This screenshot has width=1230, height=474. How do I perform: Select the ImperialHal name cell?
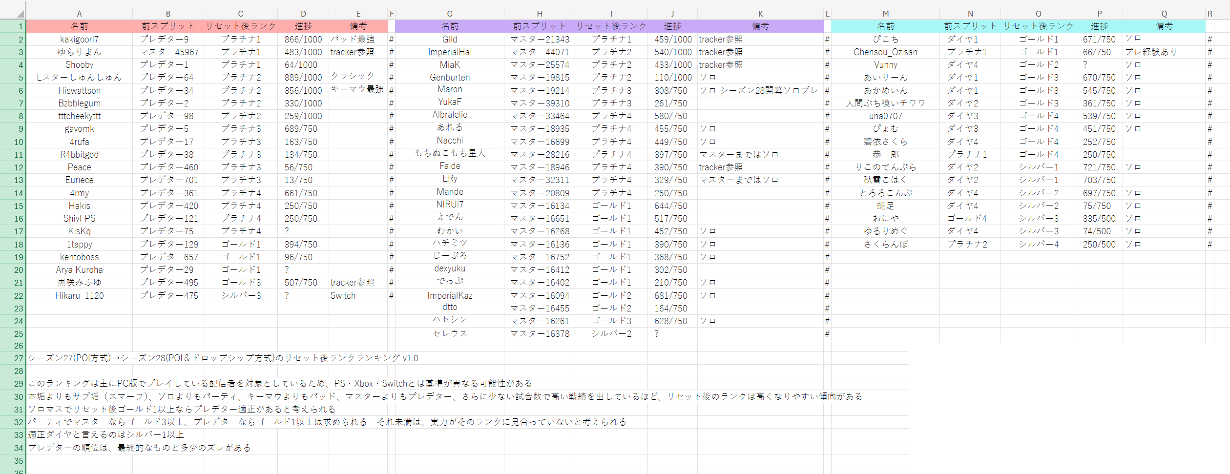(x=449, y=52)
